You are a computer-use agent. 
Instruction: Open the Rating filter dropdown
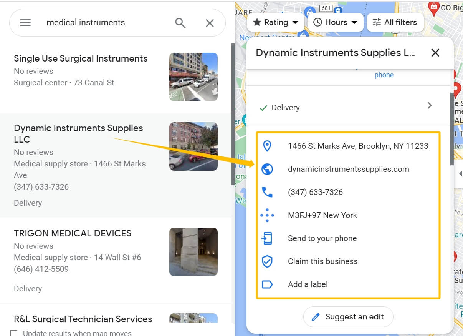(x=276, y=22)
